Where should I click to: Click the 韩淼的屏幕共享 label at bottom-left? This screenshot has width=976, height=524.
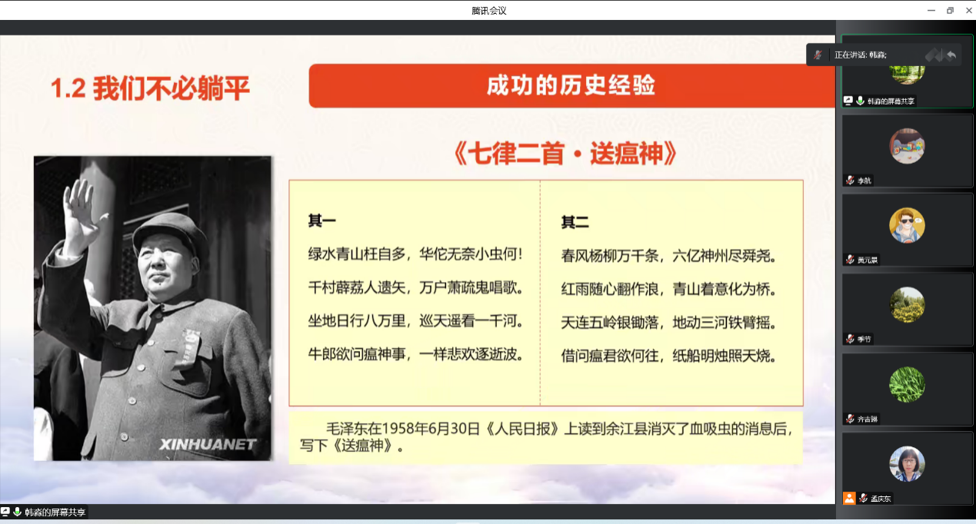click(x=55, y=512)
